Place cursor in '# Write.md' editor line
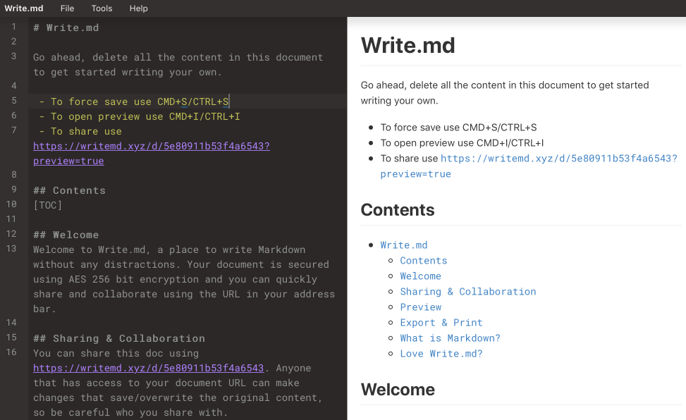The width and height of the screenshot is (686, 420). point(66,27)
